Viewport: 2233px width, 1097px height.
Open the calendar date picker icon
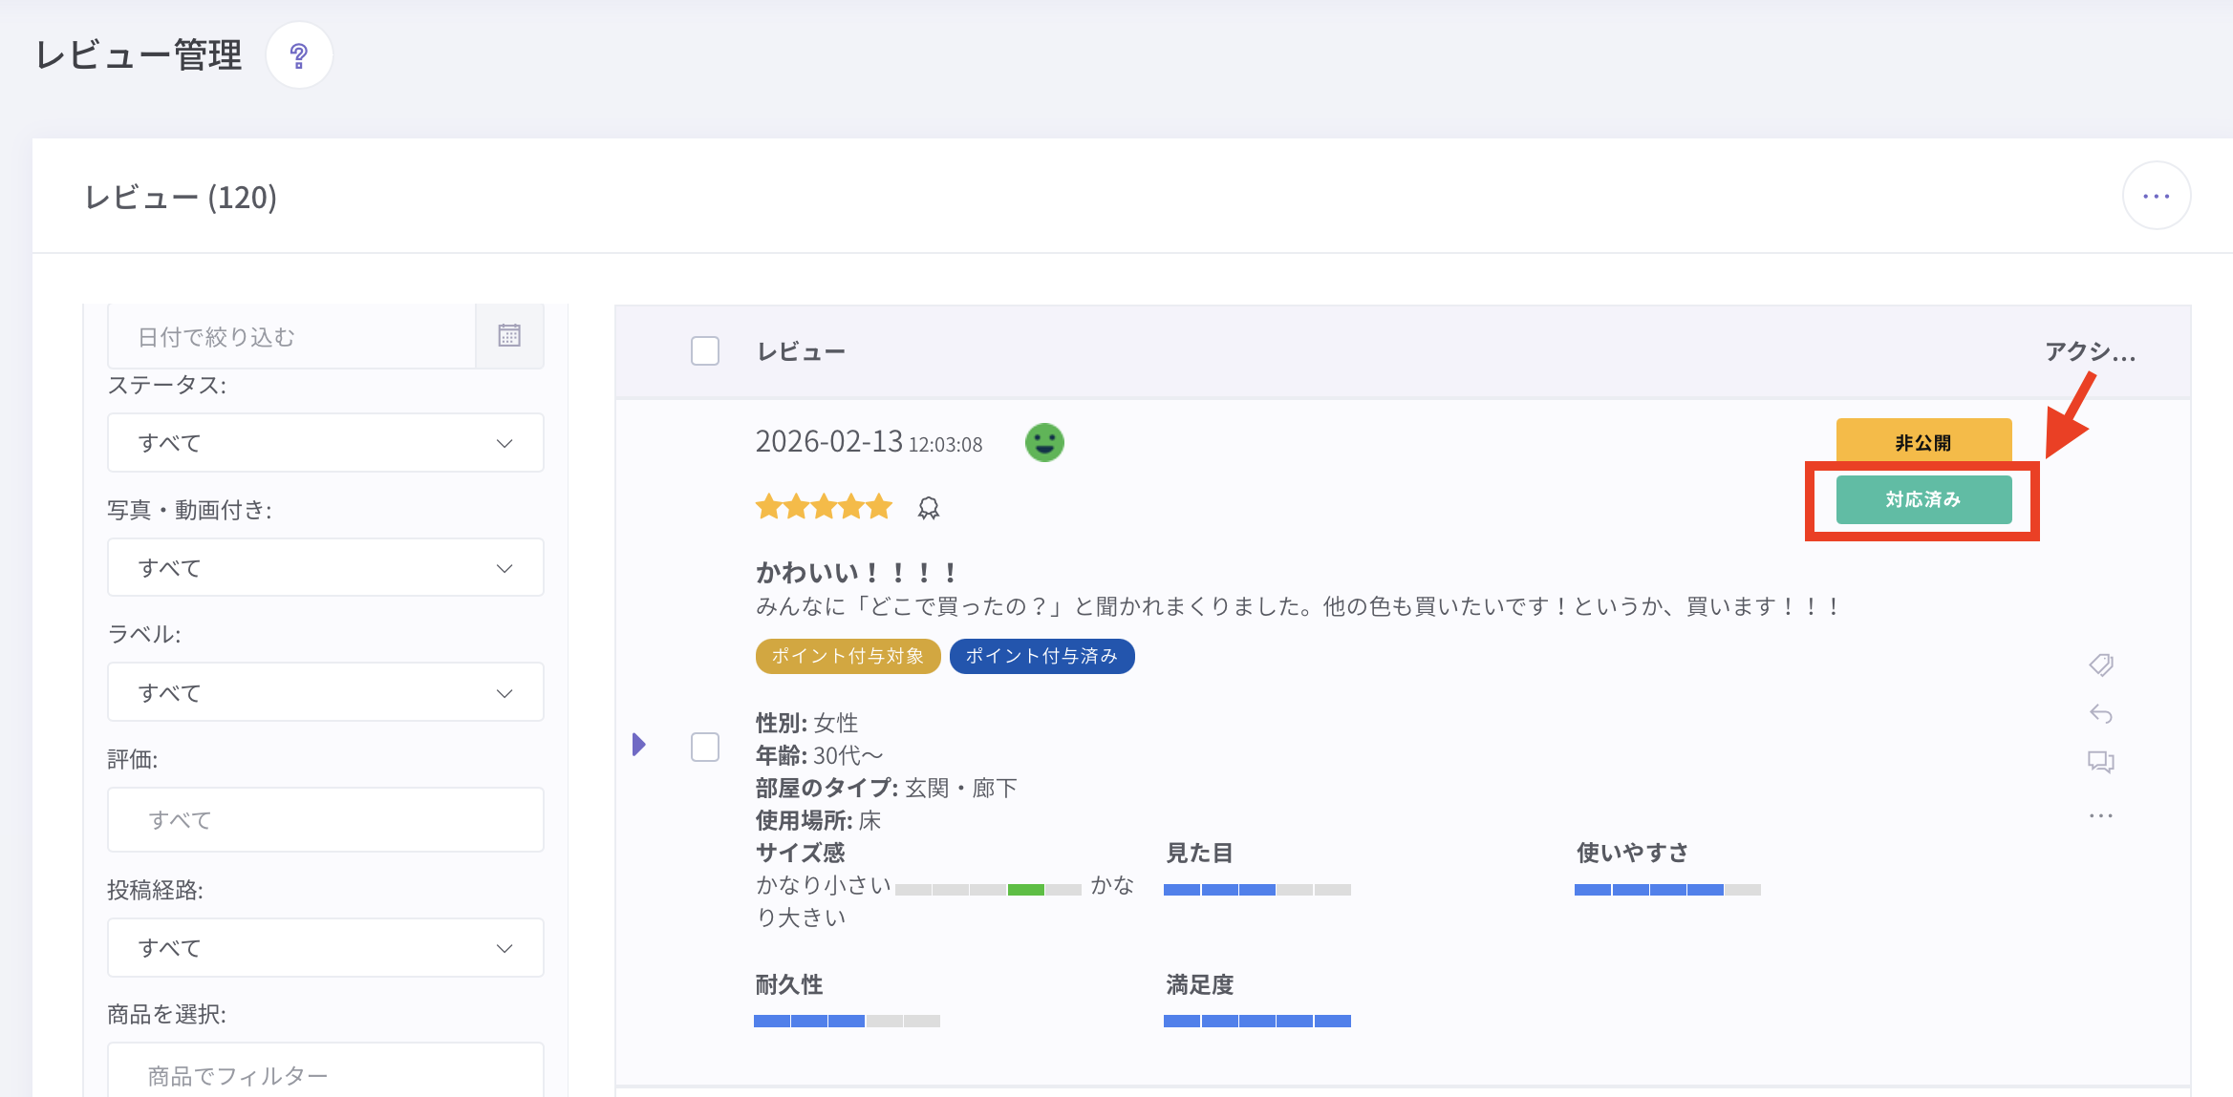509,335
